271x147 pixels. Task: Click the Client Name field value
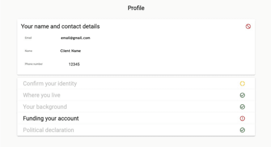click(70, 51)
